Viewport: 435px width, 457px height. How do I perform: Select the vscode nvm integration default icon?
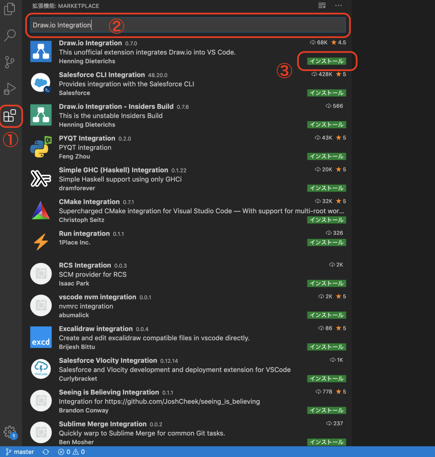tap(41, 305)
